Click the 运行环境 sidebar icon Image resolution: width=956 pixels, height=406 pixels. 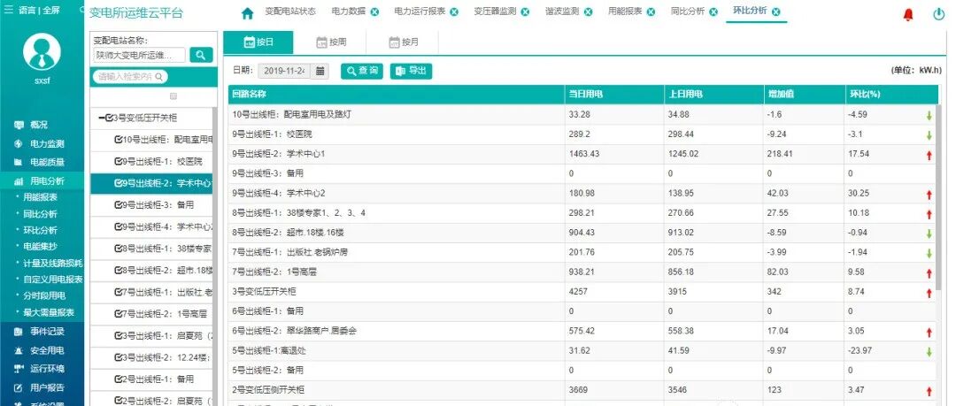[19, 369]
